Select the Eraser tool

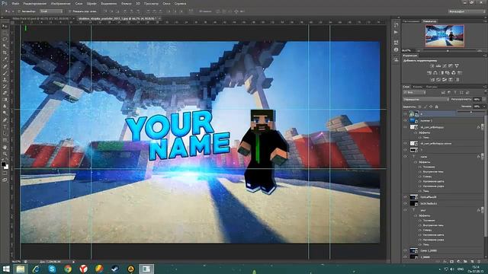pyautogui.click(x=5, y=93)
